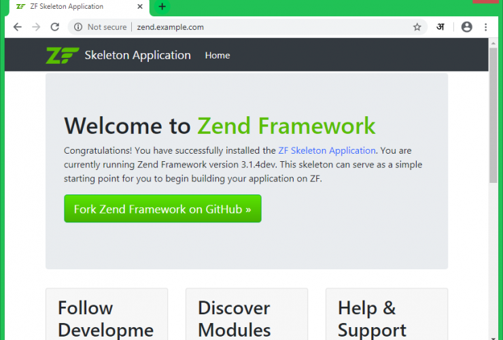Click the Skeleton Application brand text
503x340 pixels.
pyautogui.click(x=137, y=55)
